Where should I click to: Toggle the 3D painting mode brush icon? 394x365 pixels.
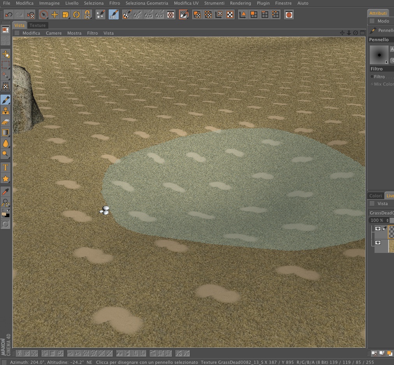pos(114,14)
